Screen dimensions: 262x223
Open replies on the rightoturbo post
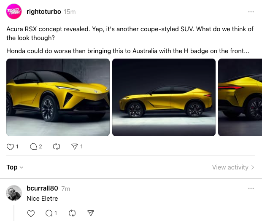click(x=33, y=147)
